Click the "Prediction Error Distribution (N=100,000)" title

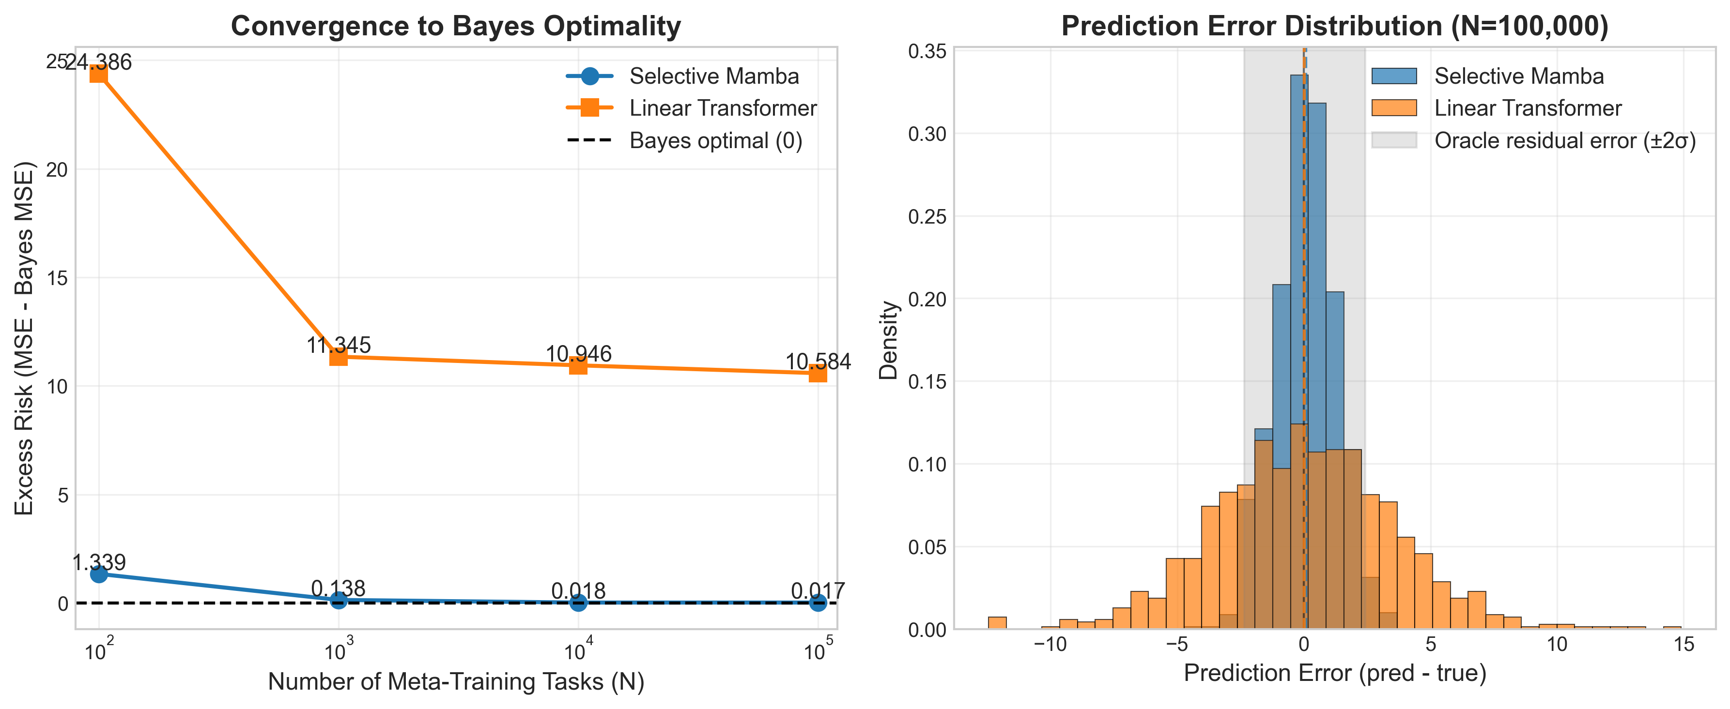coord(1334,26)
